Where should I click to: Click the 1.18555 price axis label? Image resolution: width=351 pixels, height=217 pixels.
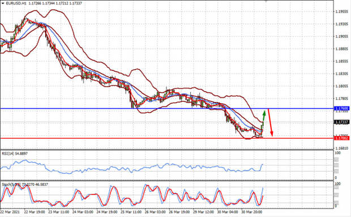click(342, 61)
